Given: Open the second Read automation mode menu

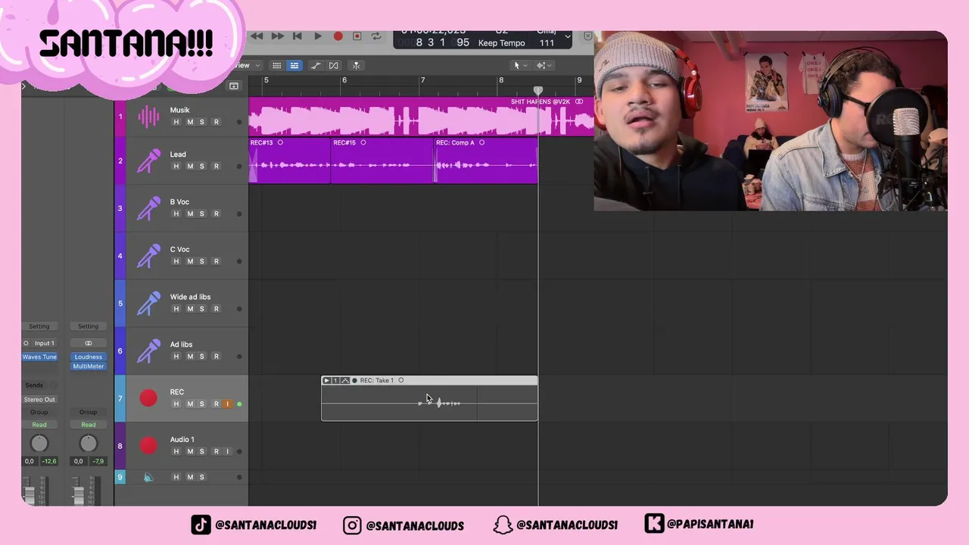Looking at the screenshot, I should (89, 425).
